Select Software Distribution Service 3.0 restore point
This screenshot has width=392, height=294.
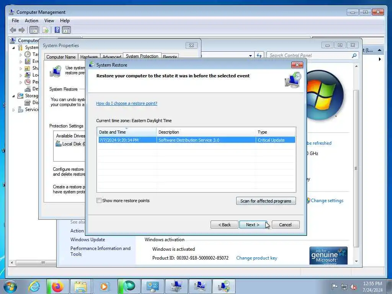(x=196, y=140)
